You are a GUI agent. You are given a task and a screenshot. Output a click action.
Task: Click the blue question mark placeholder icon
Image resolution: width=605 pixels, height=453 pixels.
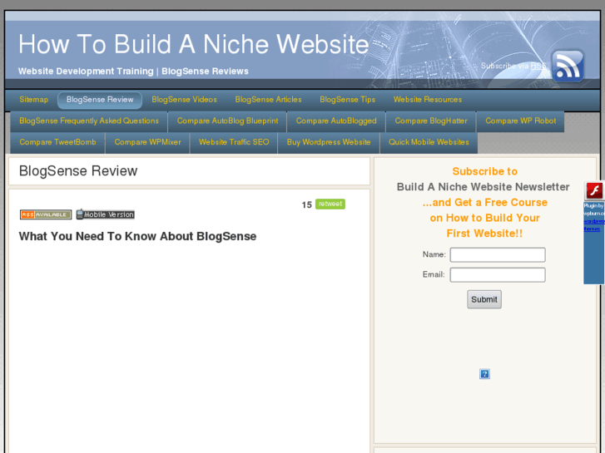(x=484, y=374)
